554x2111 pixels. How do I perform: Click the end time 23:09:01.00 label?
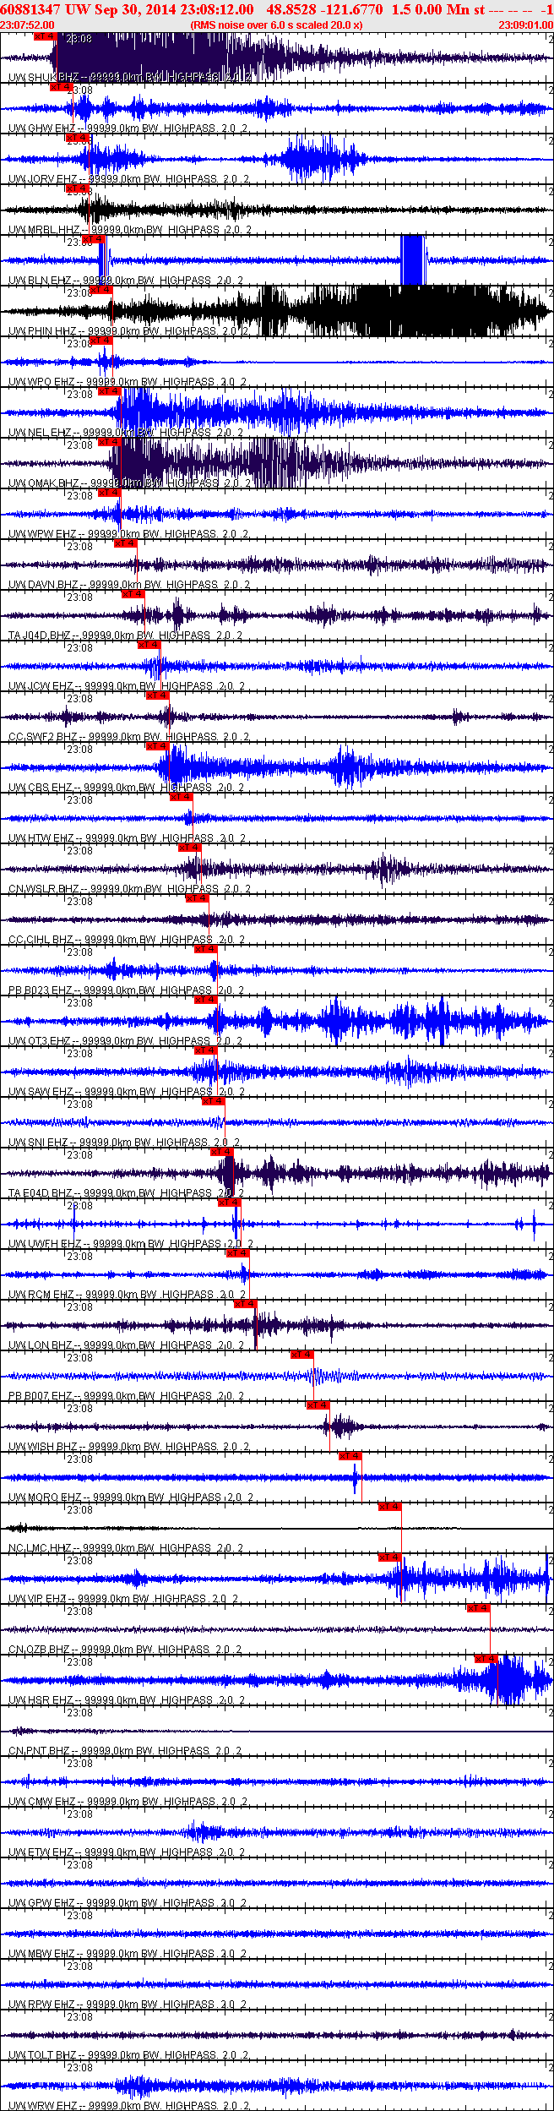click(525, 25)
